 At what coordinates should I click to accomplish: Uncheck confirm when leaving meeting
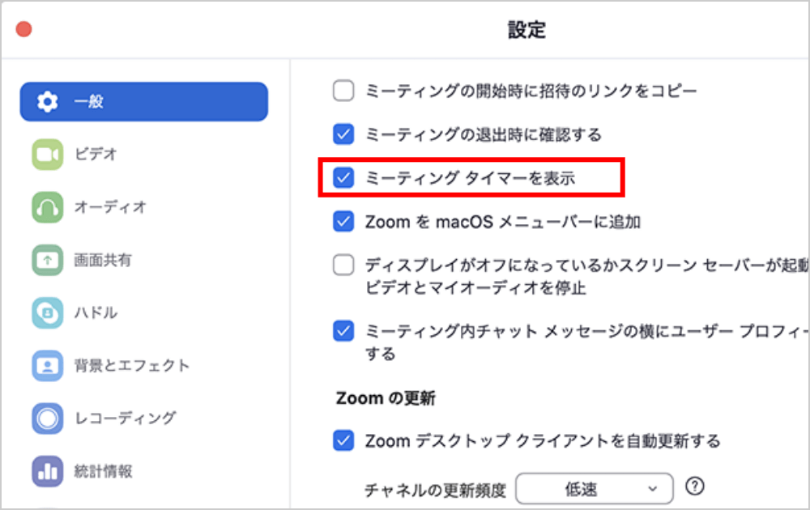344,134
